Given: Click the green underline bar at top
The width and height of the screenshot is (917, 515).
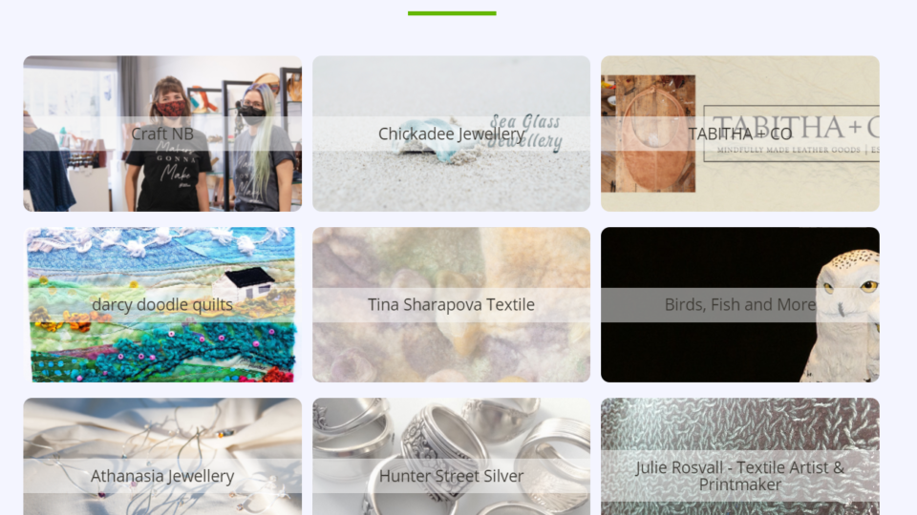Looking at the screenshot, I should 452,13.
